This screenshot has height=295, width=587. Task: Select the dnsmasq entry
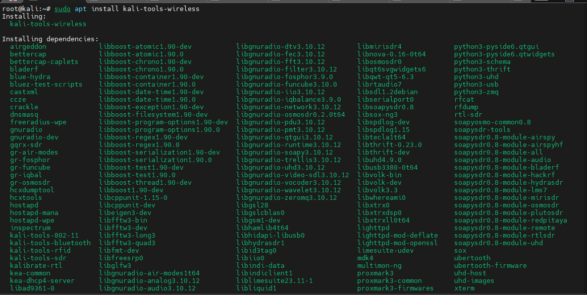24,115
